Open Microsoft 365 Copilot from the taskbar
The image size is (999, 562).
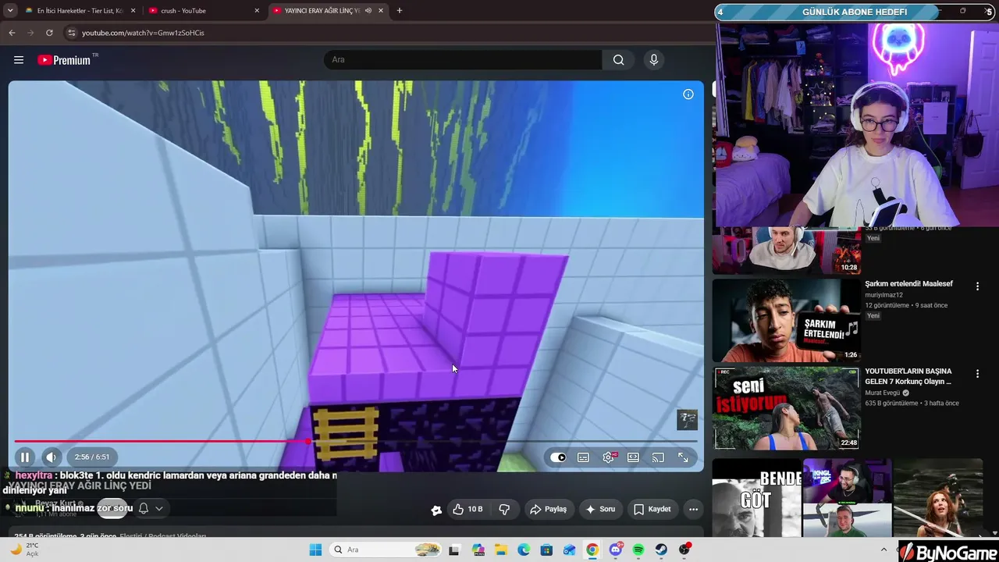point(478,550)
